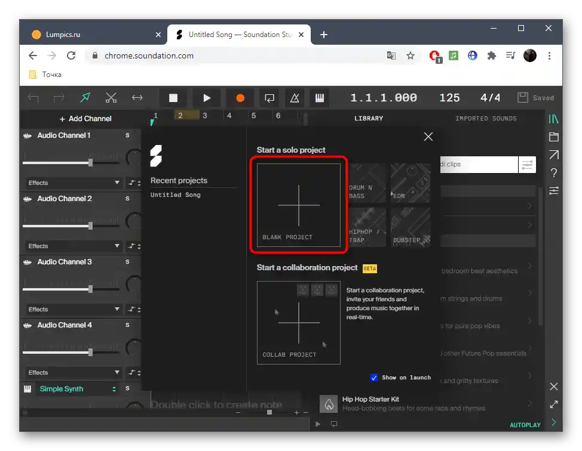Click Add Channel button
The image size is (582, 451).
(85, 119)
